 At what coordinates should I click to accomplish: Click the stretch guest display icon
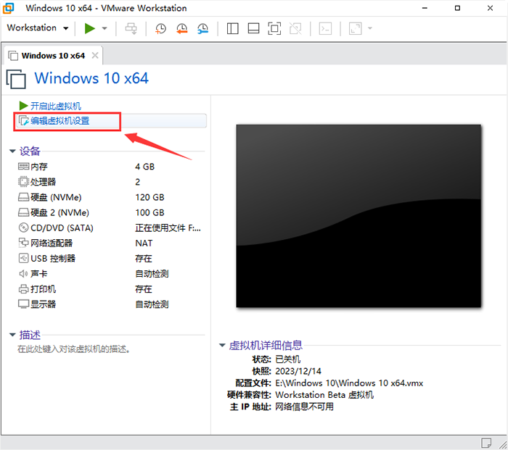[x=355, y=28]
